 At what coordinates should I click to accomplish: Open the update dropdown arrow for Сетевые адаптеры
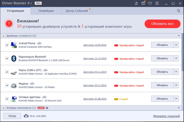point(176,99)
